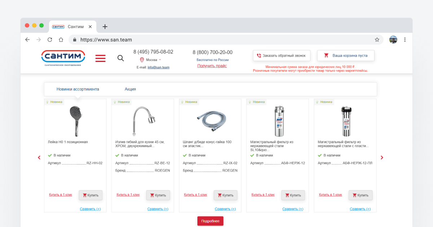The image size is (433, 227).
Task: Open the browser profile avatar
Action: point(393,40)
